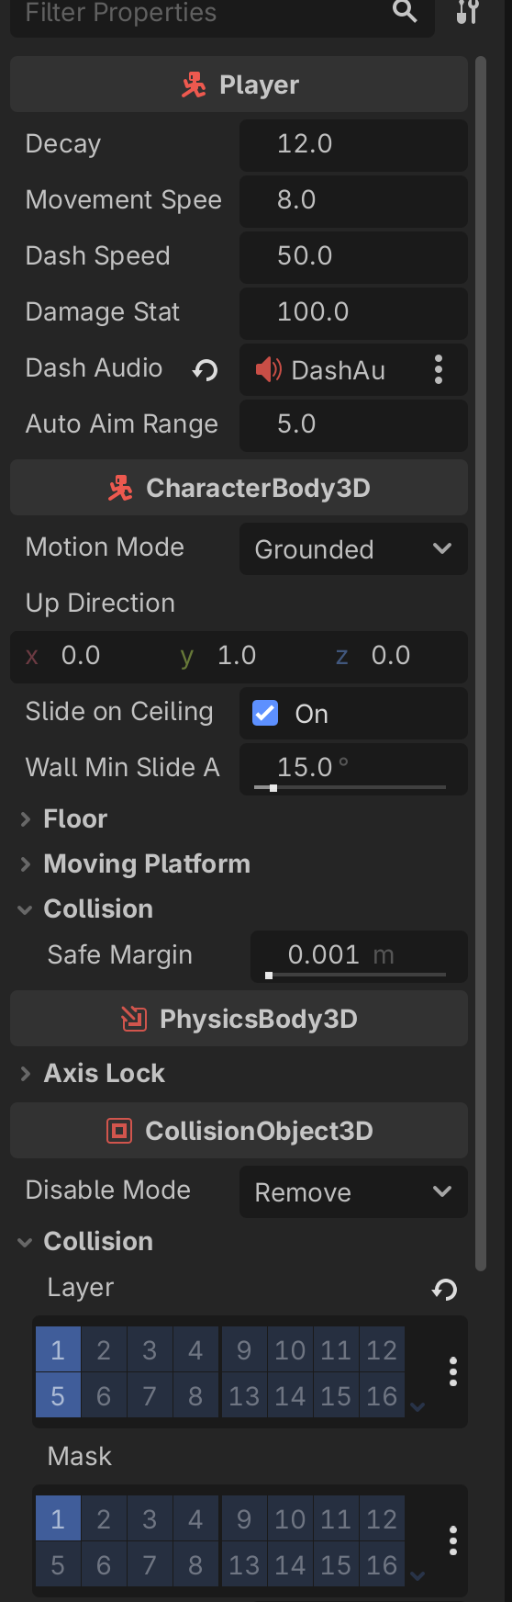Viewport: 512px width, 1602px height.
Task: Revert the Dash Audio property
Action: point(205,370)
